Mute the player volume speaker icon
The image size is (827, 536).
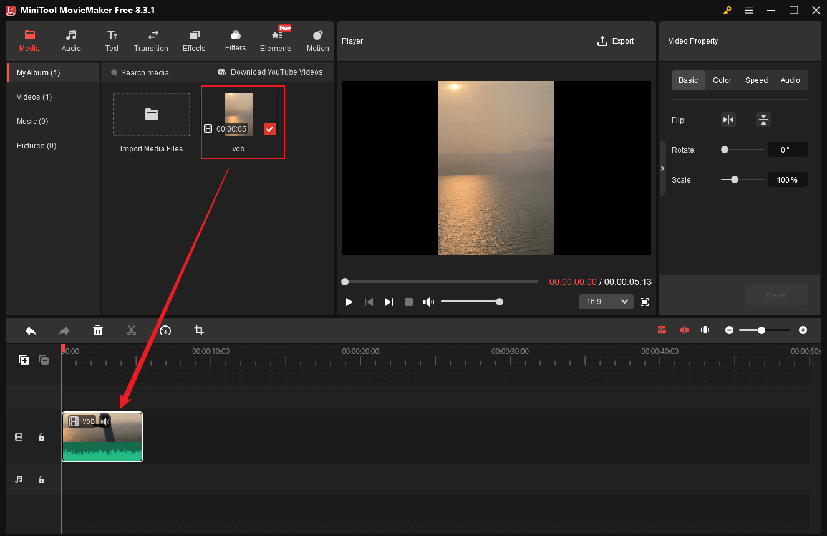[x=428, y=302]
